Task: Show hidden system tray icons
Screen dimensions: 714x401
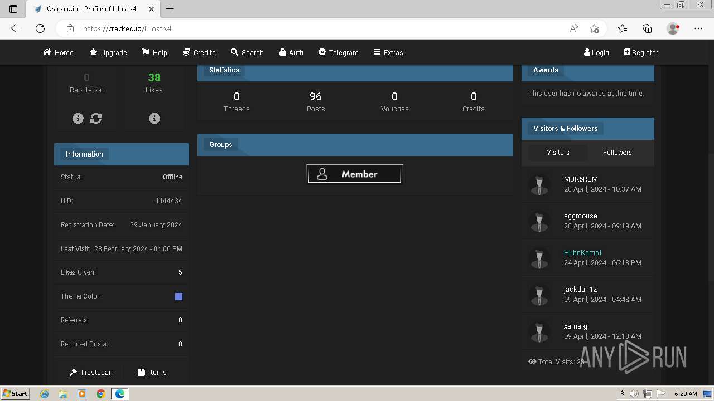Action: [x=622, y=394]
